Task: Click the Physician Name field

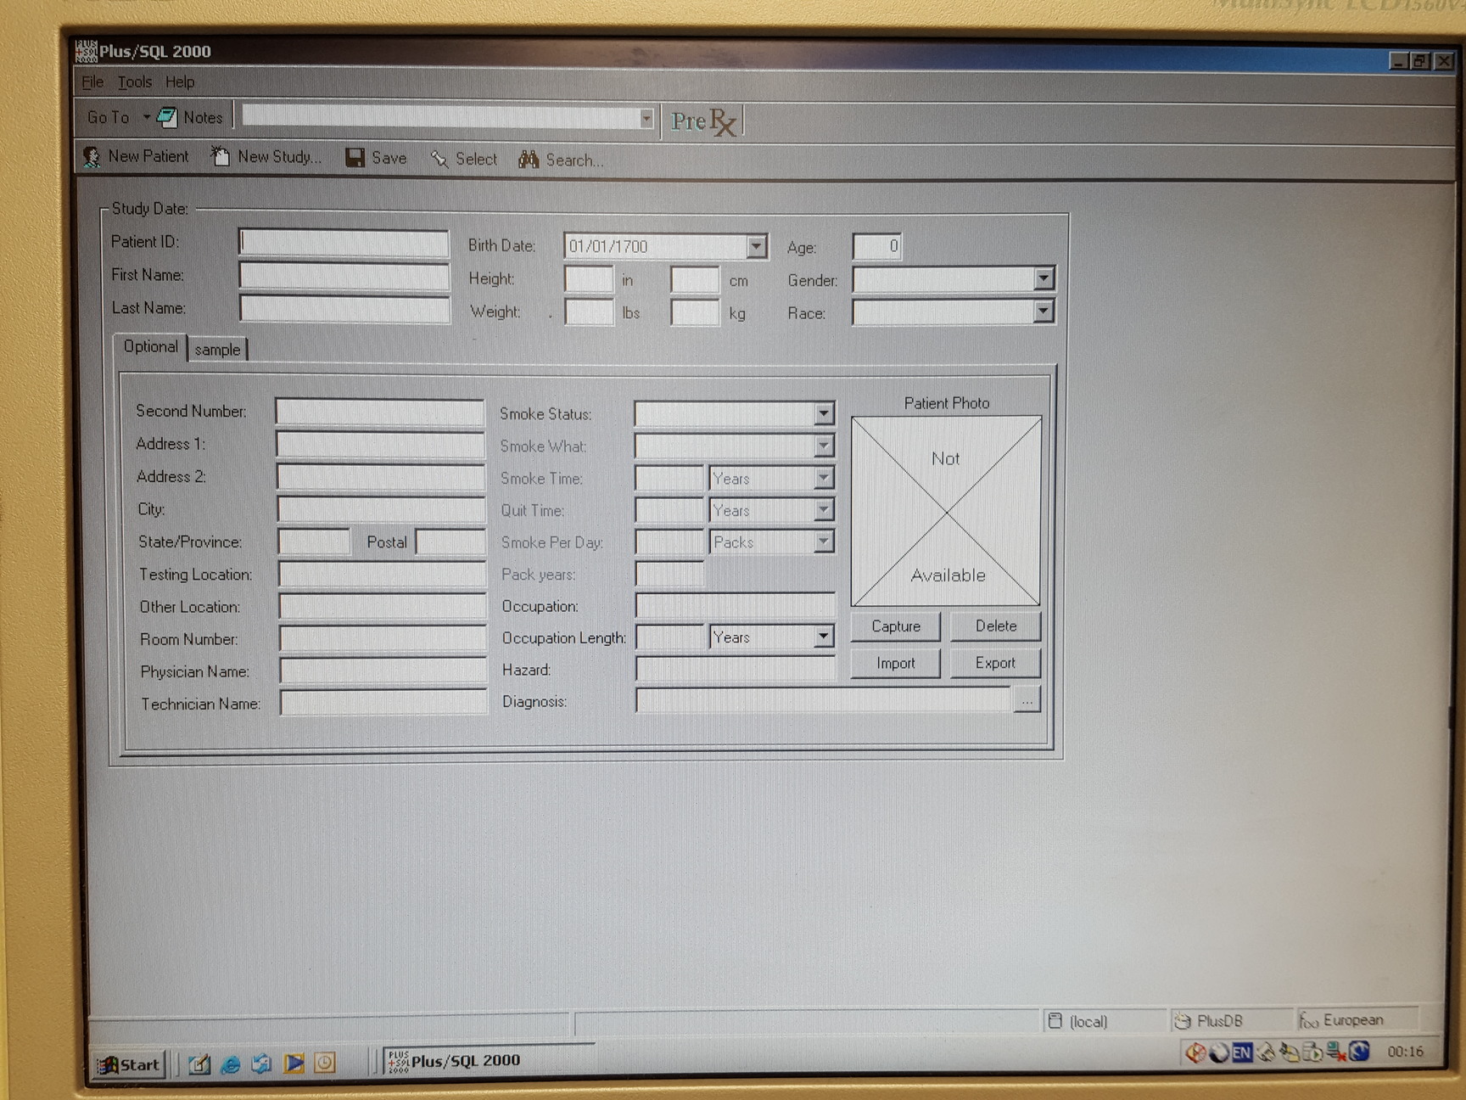Action: (x=383, y=671)
